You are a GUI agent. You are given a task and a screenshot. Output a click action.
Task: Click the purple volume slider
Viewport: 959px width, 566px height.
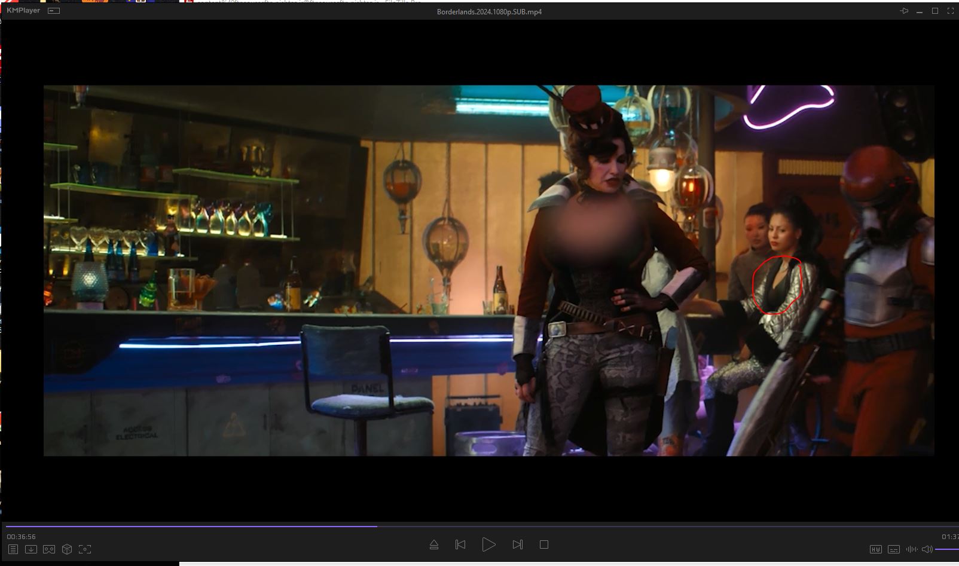pyautogui.click(x=947, y=549)
